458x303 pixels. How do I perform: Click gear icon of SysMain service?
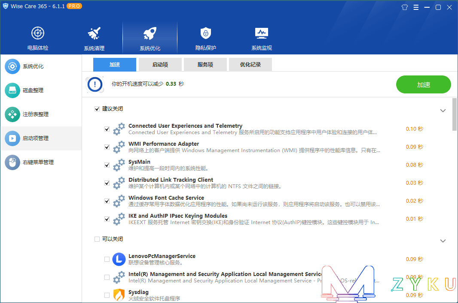coord(119,165)
